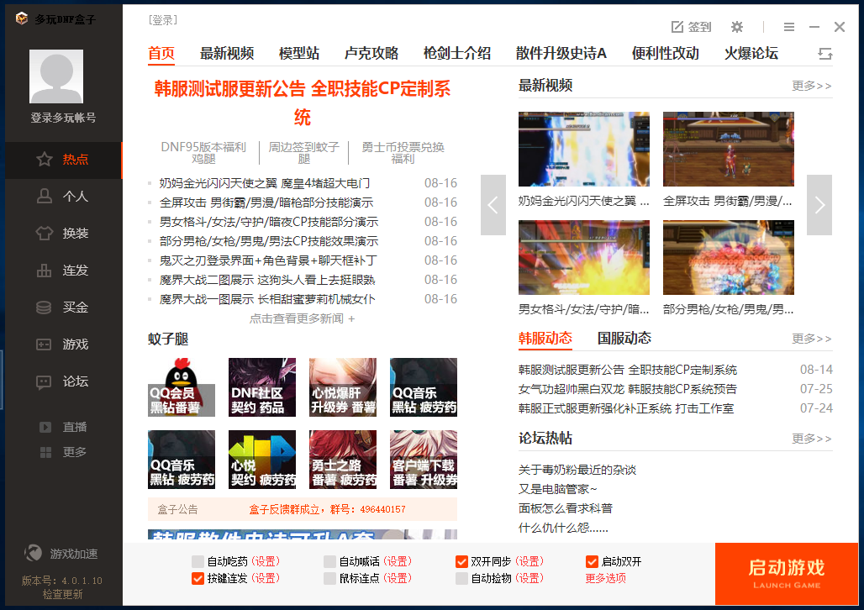Enable the 鼠标连点 checkbox
This screenshot has height=610, width=864.
(x=329, y=579)
